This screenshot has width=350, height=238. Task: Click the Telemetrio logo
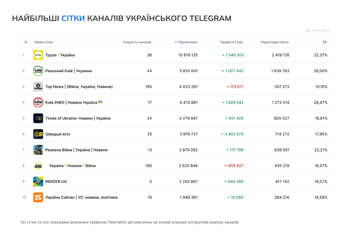pos(318,30)
